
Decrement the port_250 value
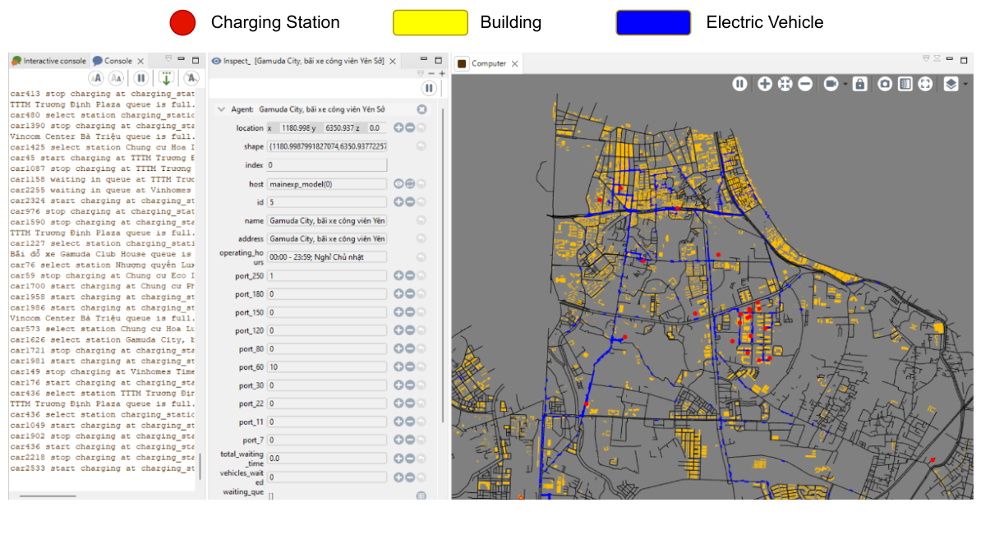(410, 276)
